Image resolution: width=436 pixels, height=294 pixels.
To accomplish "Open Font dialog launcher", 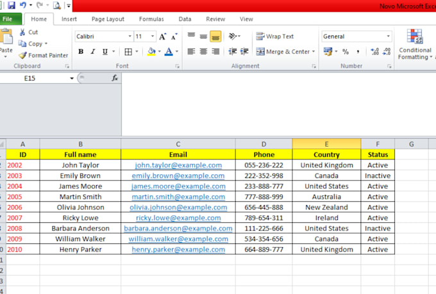I will pos(177,66).
